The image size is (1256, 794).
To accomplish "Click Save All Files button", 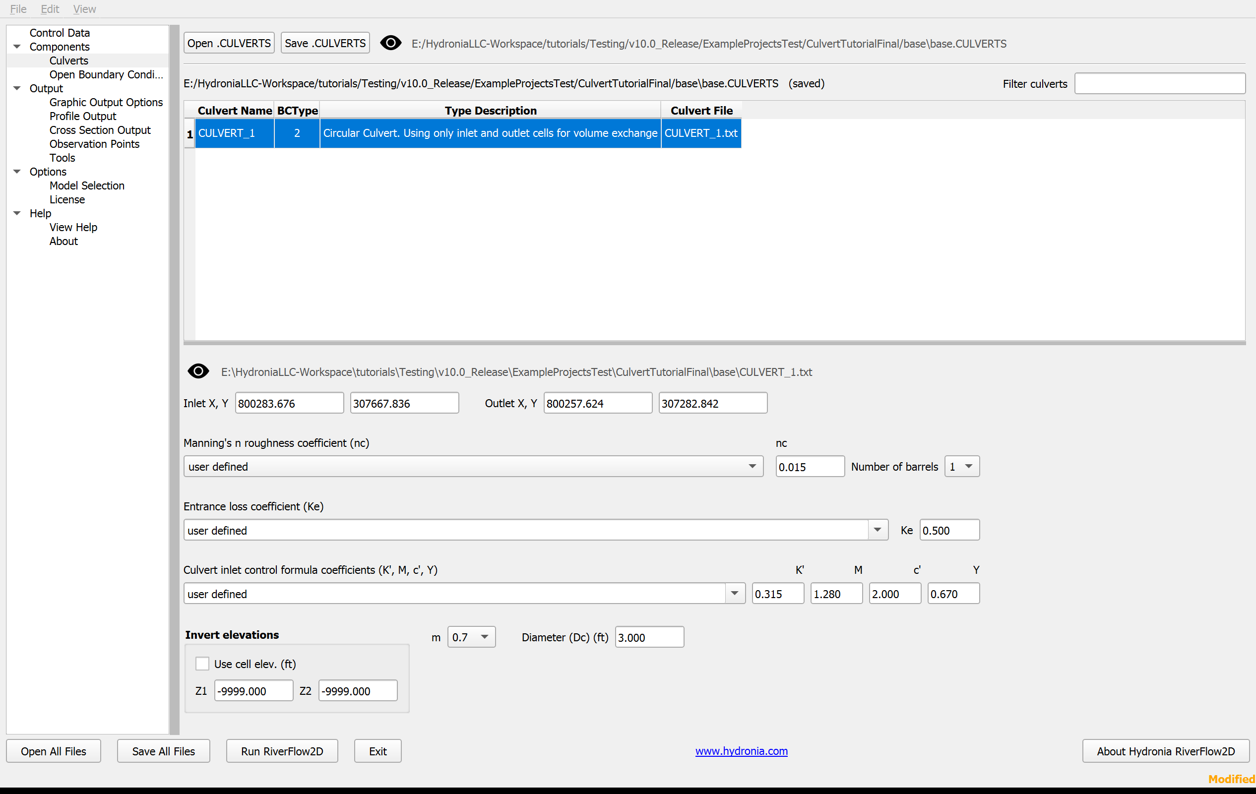I will (163, 751).
